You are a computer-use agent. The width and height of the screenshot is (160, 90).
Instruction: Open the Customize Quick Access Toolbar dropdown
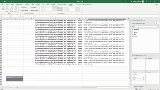11,1
